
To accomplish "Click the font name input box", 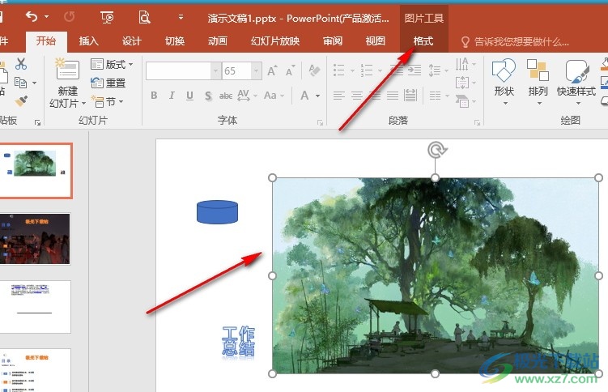I will (178, 71).
